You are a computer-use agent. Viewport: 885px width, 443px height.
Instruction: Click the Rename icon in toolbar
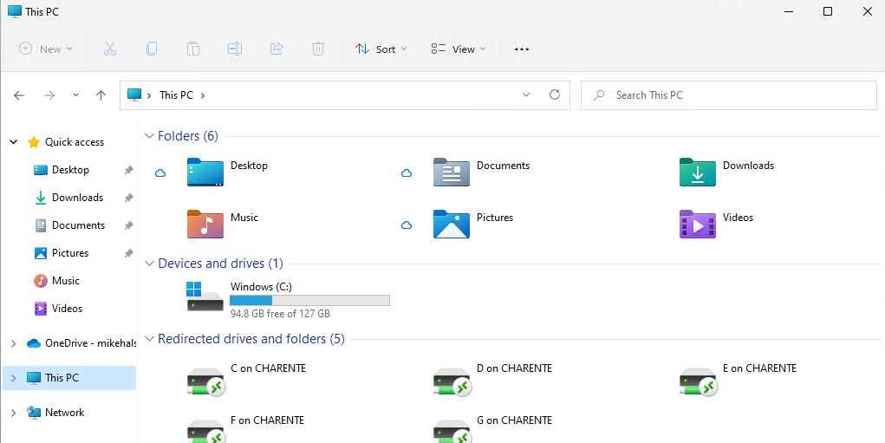tap(235, 49)
